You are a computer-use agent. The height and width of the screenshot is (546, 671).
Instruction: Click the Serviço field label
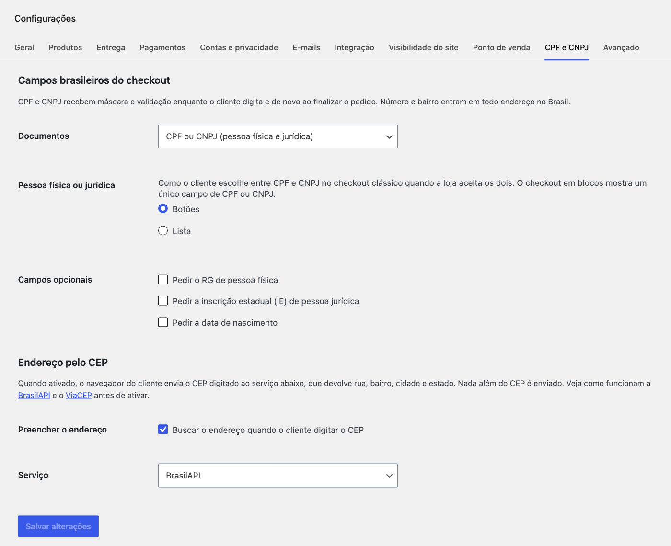[x=33, y=475]
